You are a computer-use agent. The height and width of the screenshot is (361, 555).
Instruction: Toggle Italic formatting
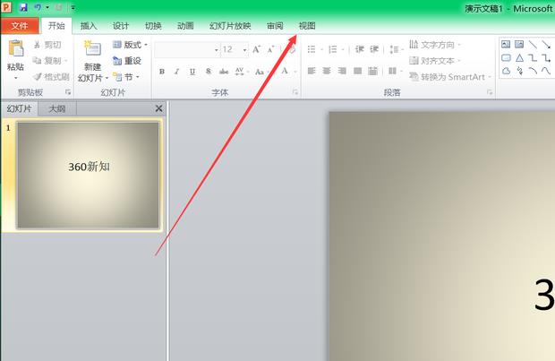tap(177, 71)
